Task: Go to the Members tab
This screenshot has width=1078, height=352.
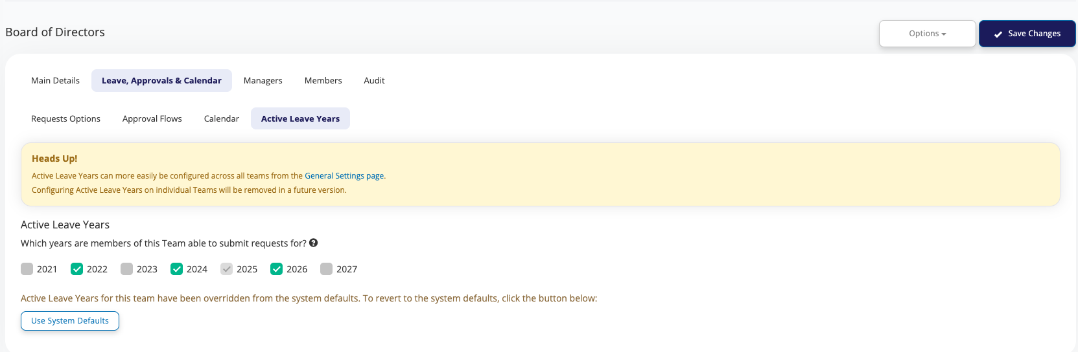Action: pos(323,81)
